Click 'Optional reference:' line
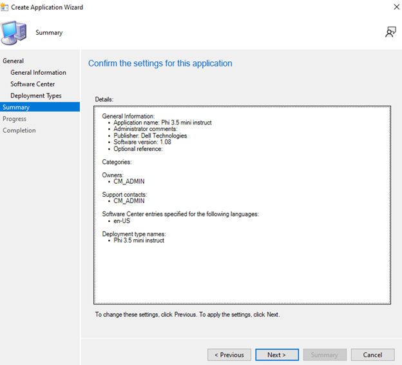Image resolution: width=402 pixels, height=365 pixels. [x=138, y=149]
